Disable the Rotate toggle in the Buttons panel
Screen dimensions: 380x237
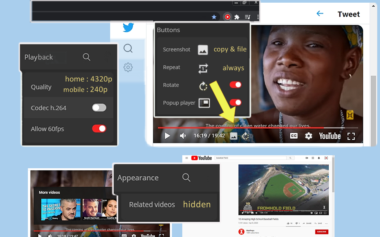[x=235, y=85]
